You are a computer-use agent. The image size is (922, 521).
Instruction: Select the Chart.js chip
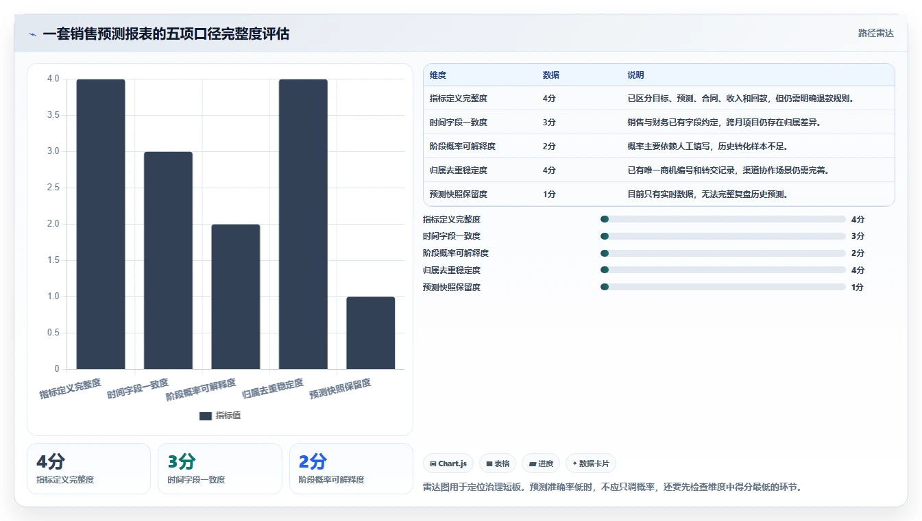coord(448,463)
